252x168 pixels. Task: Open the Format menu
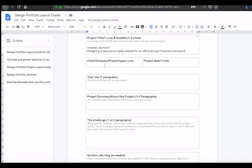50,20
